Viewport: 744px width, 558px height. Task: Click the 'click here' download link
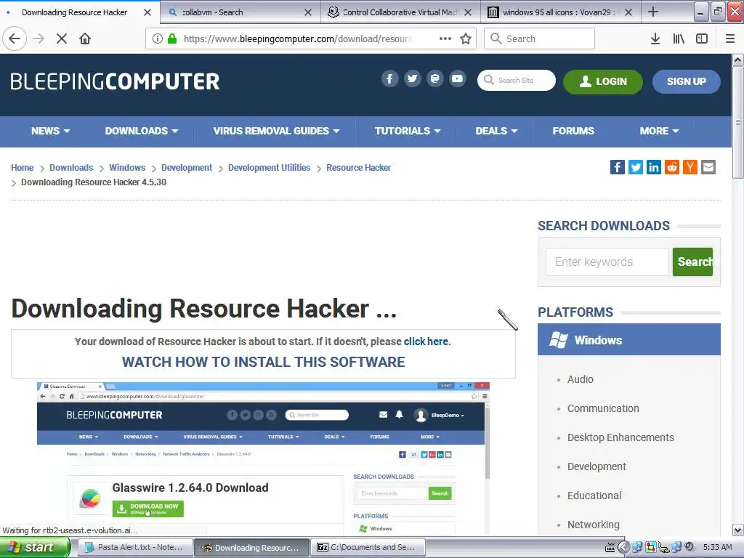click(x=426, y=341)
